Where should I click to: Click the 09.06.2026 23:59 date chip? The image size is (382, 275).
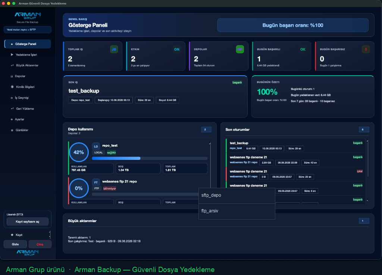tap(287, 162)
